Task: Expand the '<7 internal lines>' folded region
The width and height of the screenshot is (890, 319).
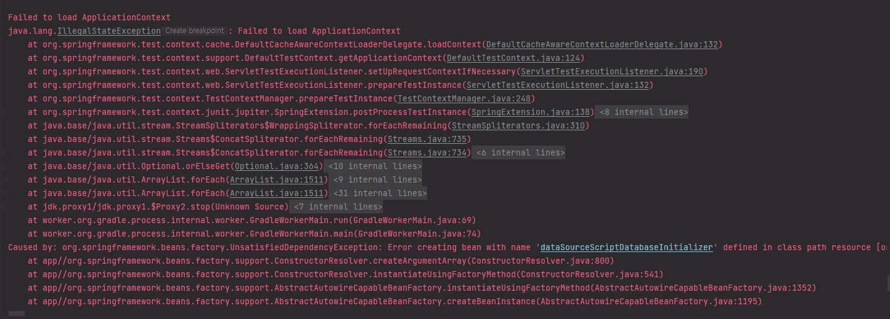Action: coord(337,207)
